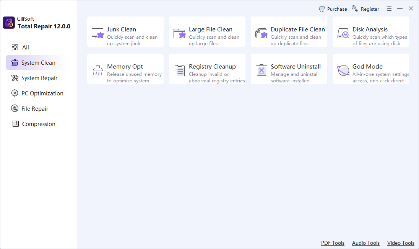The width and height of the screenshot is (419, 249).
Task: Minimize the Total Repair window
Action: [x=400, y=9]
